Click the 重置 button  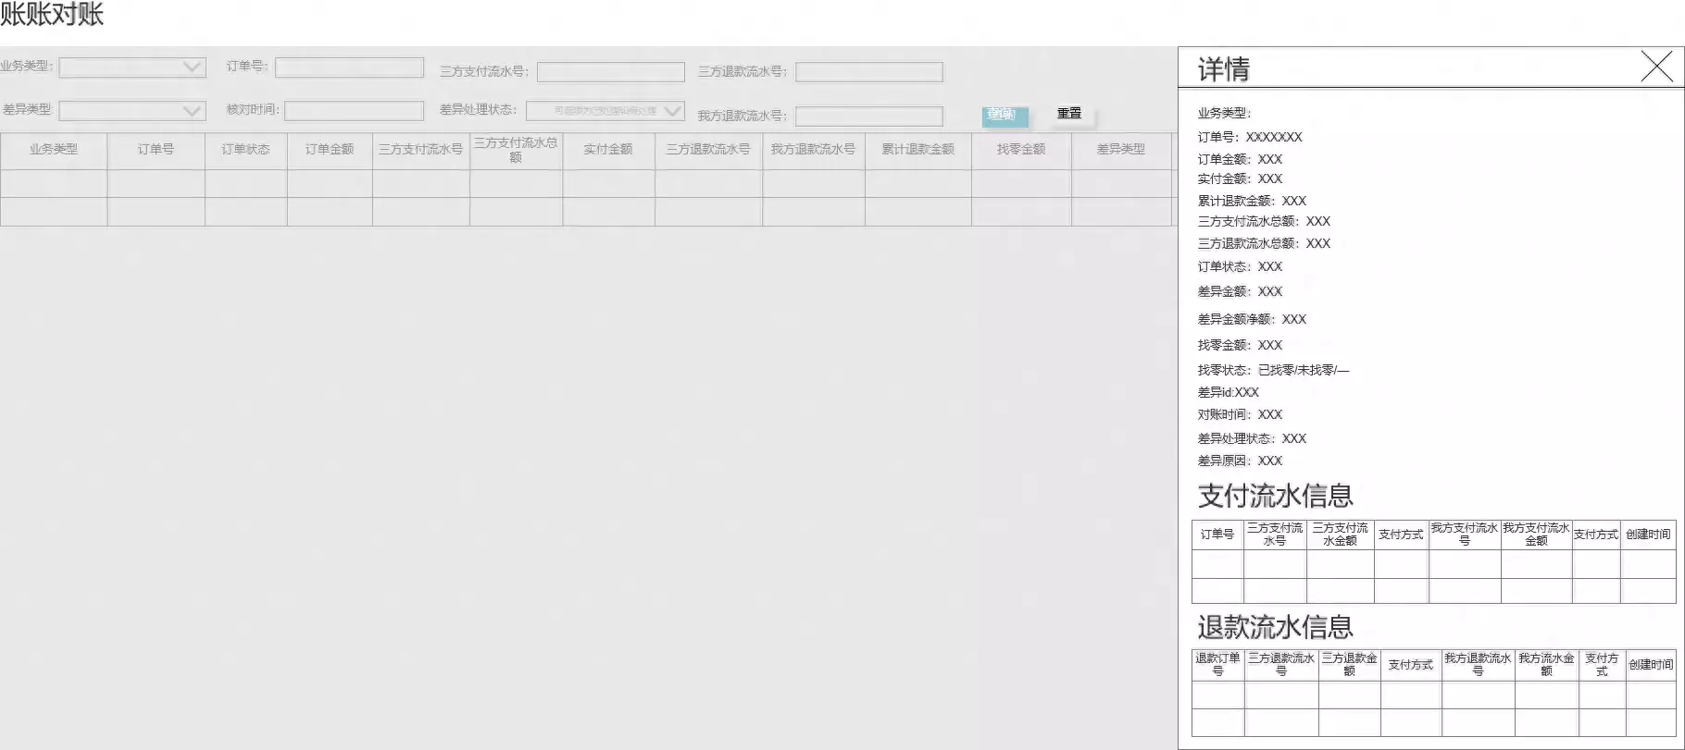(x=1070, y=113)
